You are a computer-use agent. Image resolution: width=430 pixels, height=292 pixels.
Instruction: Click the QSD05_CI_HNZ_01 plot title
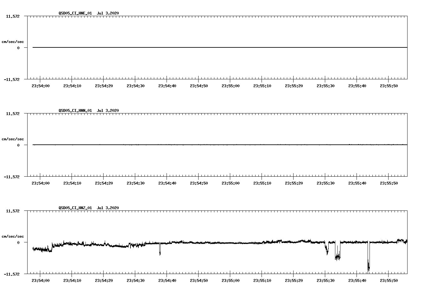[89, 208]
